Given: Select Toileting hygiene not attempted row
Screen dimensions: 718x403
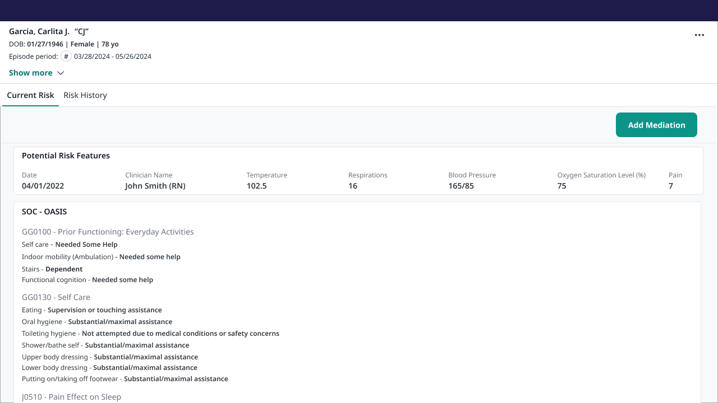Looking at the screenshot, I should 150,334.
